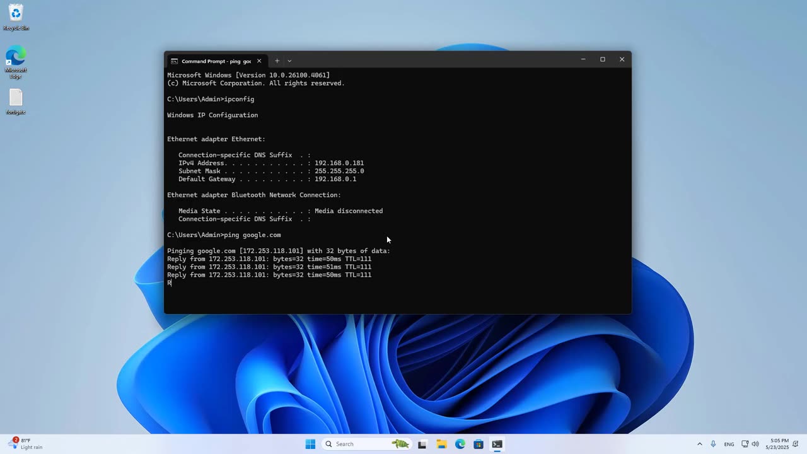Click 'Pinging google.com' output line
This screenshot has width=807, height=454.
pos(279,251)
